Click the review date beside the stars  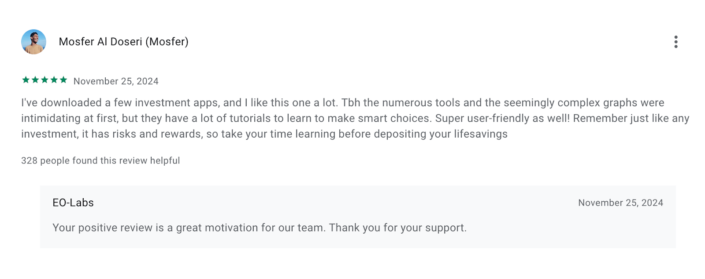[116, 81]
